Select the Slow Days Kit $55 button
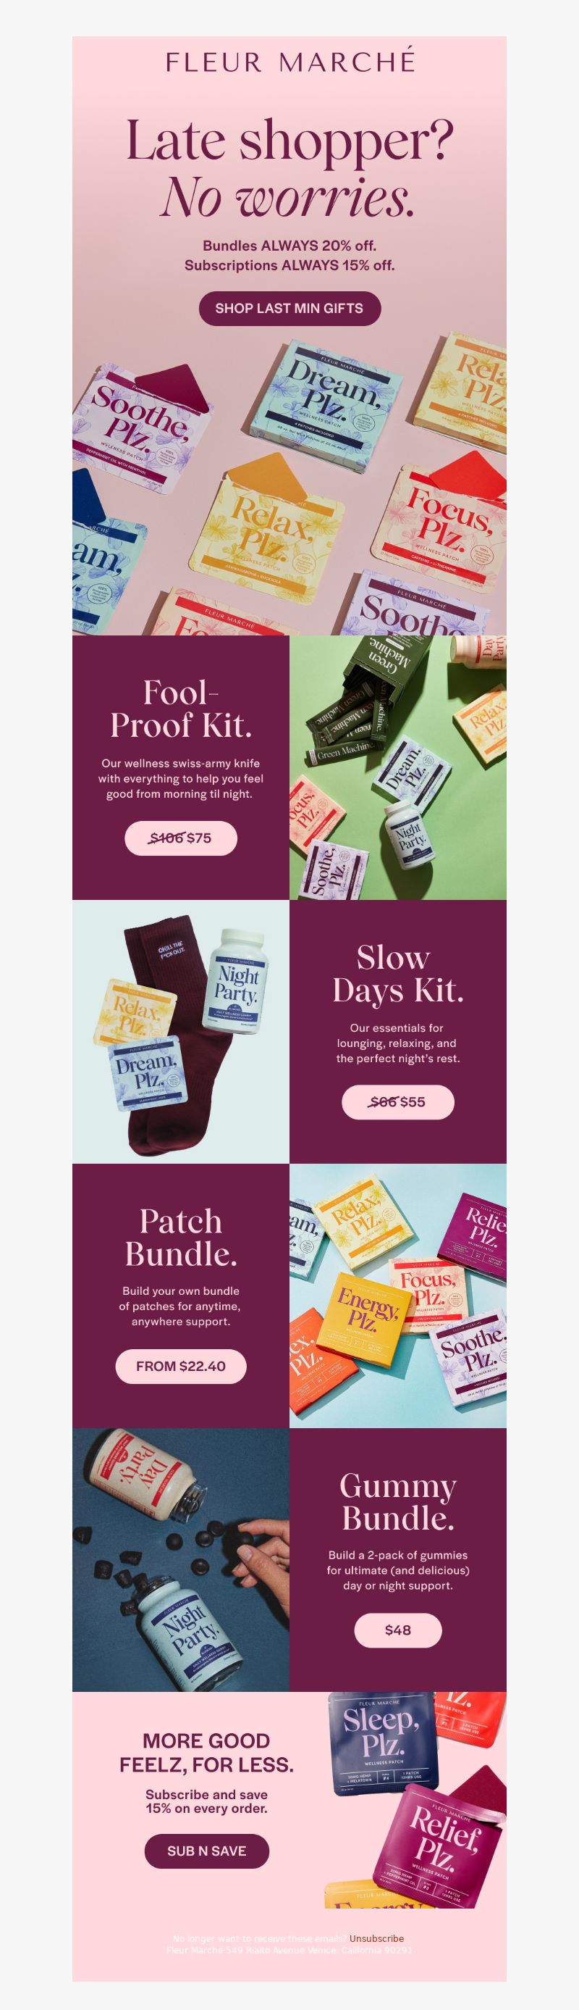The image size is (579, 2010). [x=397, y=1102]
